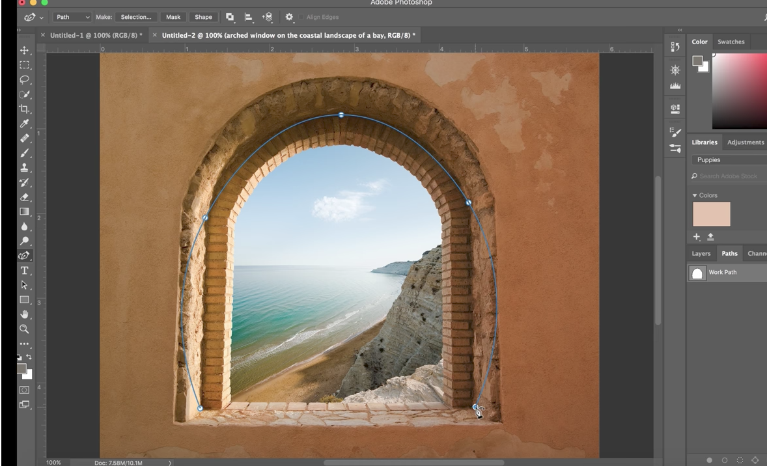This screenshot has width=767, height=466.
Task: Click the foreground color in Color panel
Action: click(x=697, y=61)
